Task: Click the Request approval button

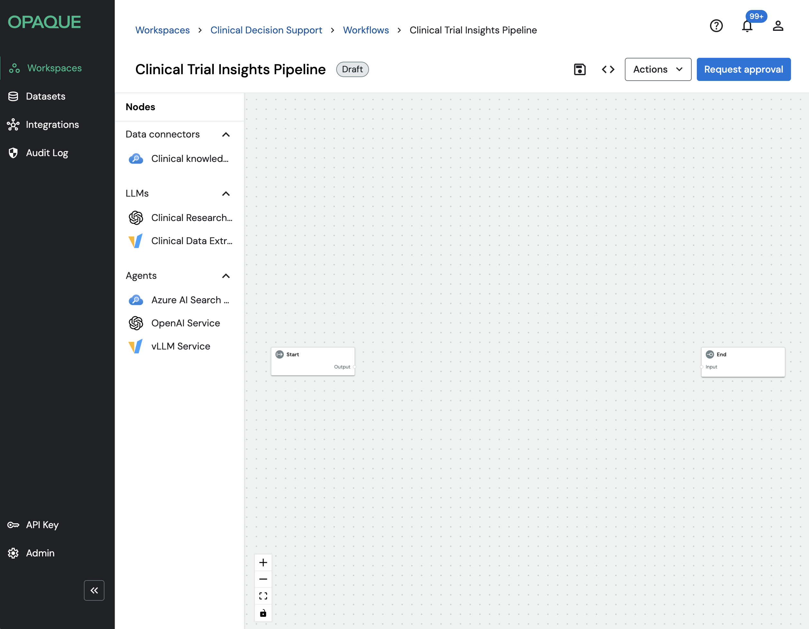Action: pos(743,69)
